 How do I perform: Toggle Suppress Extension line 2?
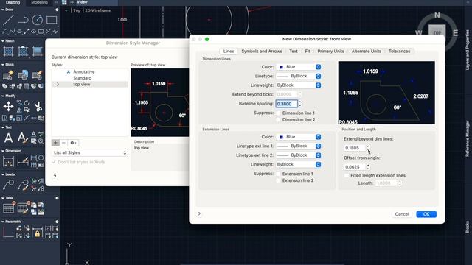278,180
